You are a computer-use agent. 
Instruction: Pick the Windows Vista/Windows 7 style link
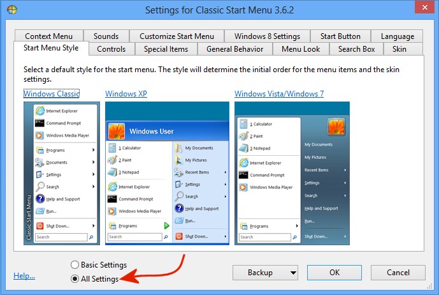pos(279,93)
